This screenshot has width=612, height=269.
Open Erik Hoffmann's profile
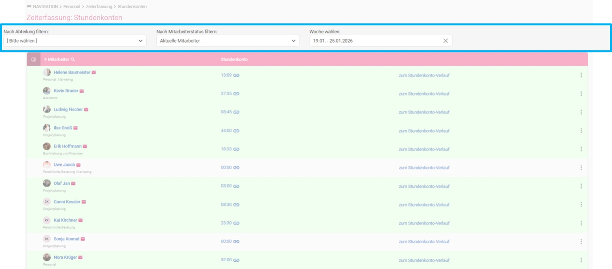point(68,146)
